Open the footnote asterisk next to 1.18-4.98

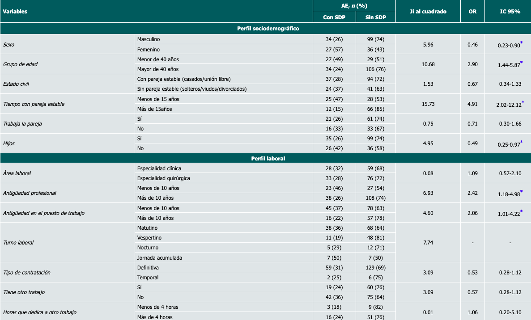point(522,191)
